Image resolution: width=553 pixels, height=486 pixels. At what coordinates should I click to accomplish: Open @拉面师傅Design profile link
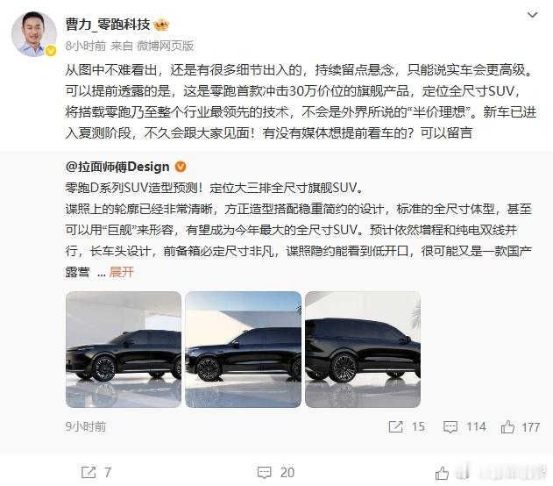click(117, 167)
